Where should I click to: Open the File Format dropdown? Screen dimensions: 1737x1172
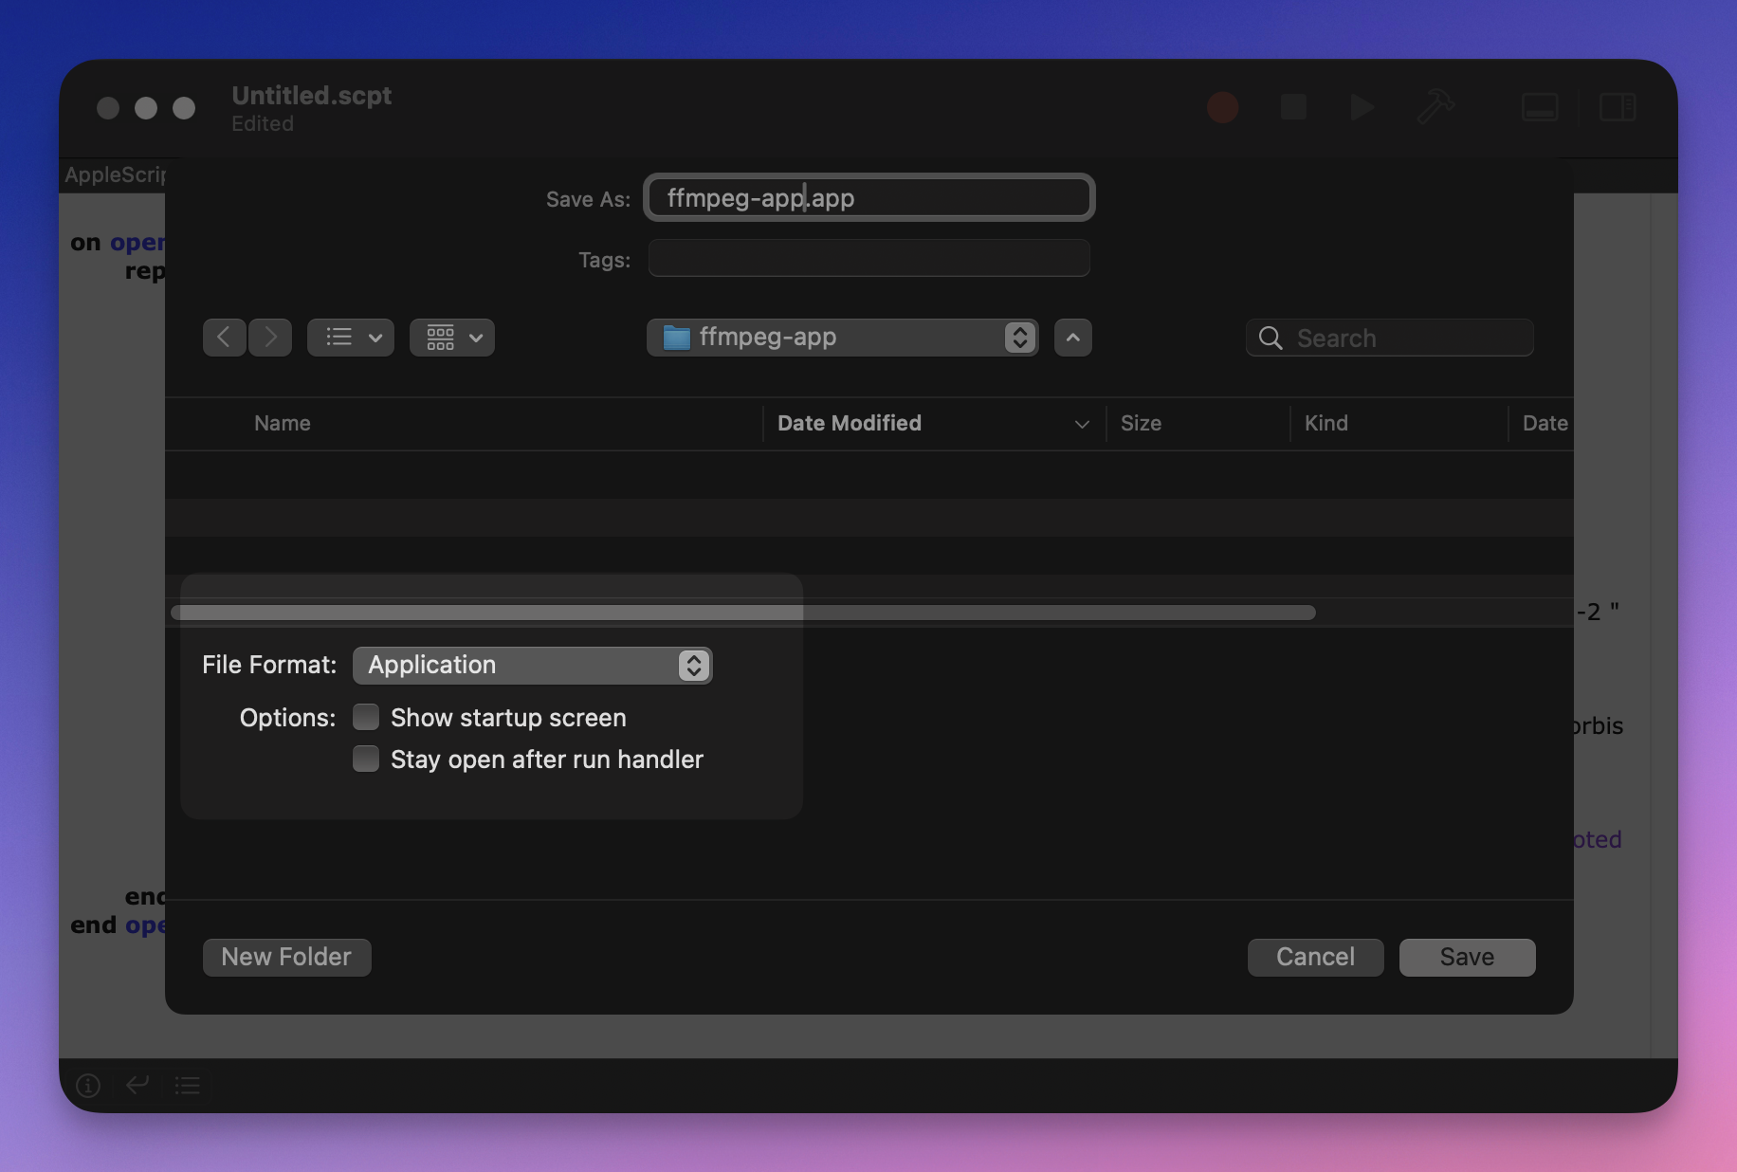click(532, 665)
